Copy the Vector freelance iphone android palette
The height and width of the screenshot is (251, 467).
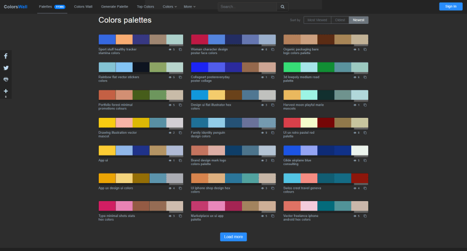[x=365, y=216]
